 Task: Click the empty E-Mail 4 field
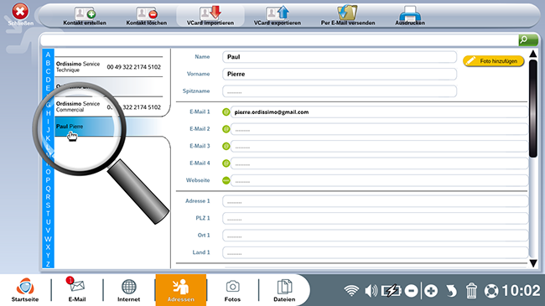click(379, 163)
